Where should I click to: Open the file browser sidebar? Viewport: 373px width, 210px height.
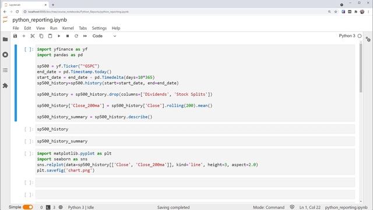5,39
